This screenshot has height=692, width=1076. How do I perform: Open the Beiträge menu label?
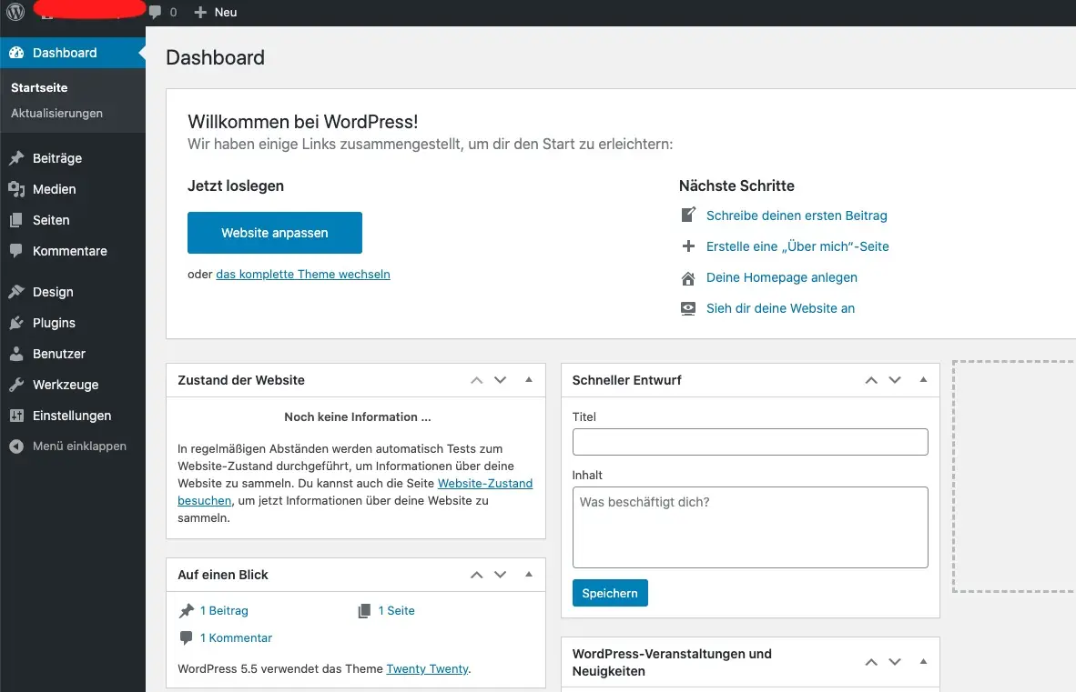click(x=57, y=158)
